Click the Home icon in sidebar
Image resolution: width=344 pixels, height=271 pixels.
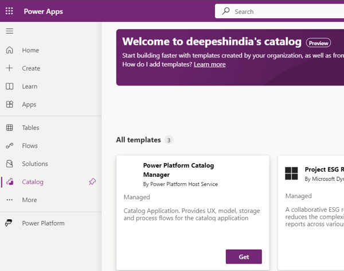[x=9, y=50]
